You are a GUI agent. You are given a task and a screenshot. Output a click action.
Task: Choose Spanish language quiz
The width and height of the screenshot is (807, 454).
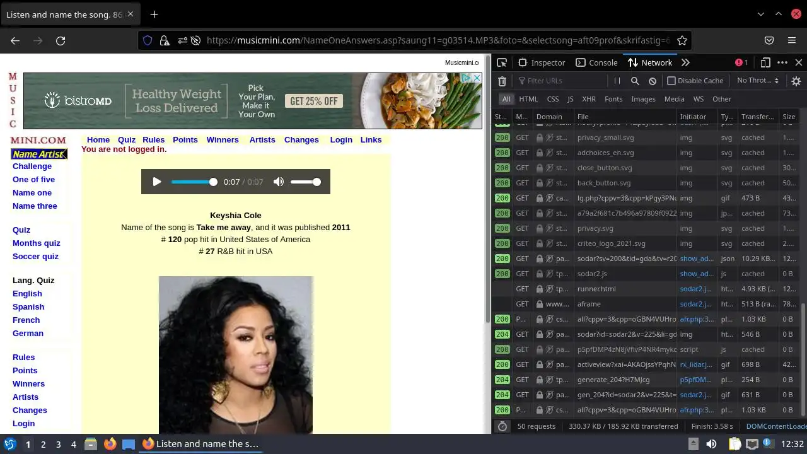point(28,307)
